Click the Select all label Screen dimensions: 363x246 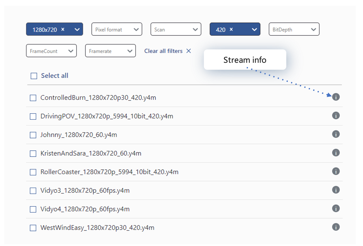coord(55,76)
